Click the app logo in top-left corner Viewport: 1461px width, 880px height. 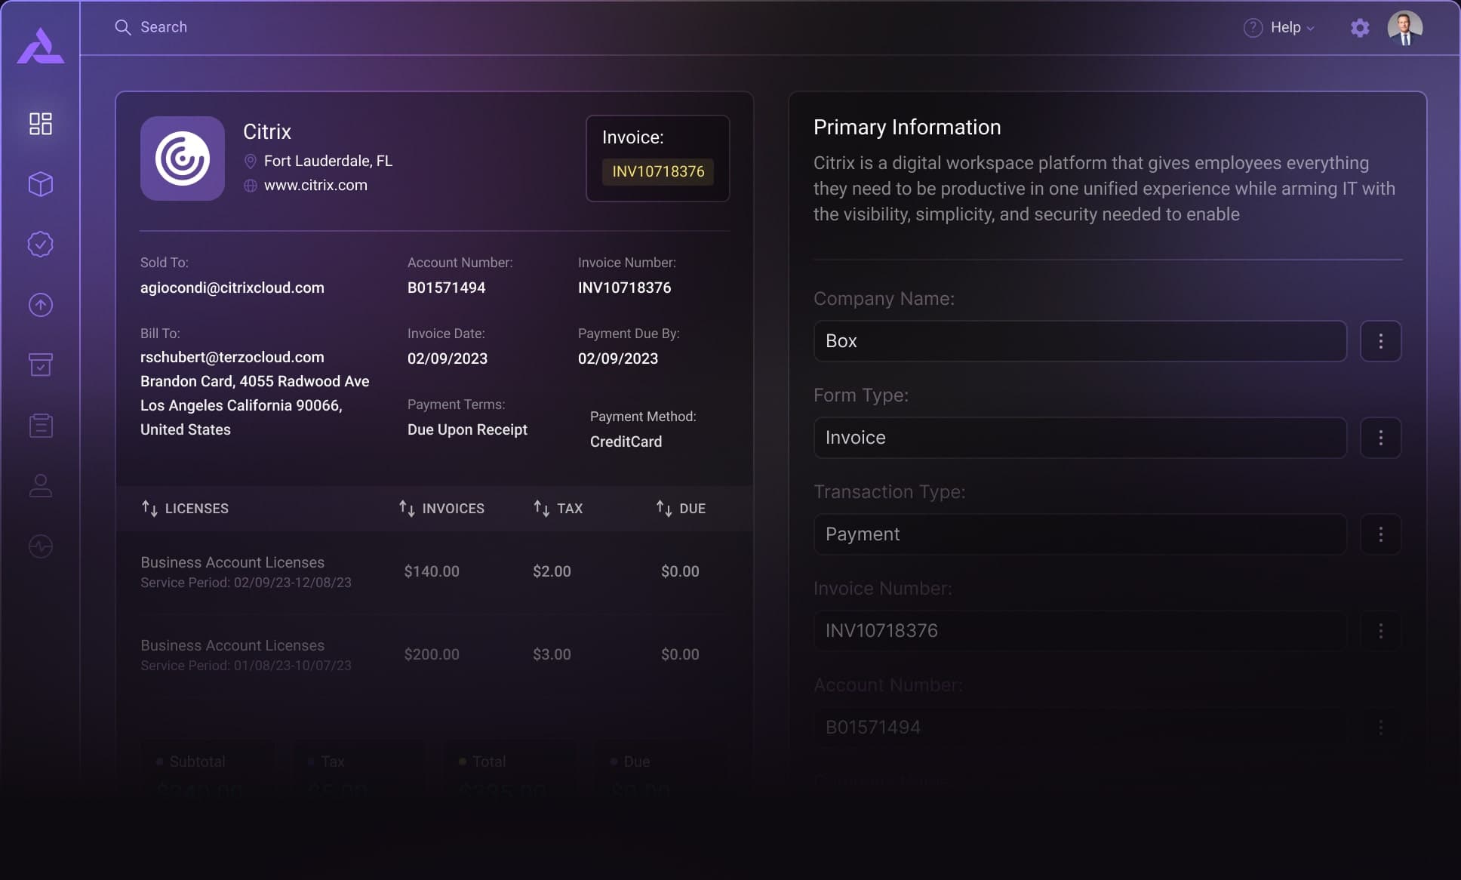coord(41,47)
